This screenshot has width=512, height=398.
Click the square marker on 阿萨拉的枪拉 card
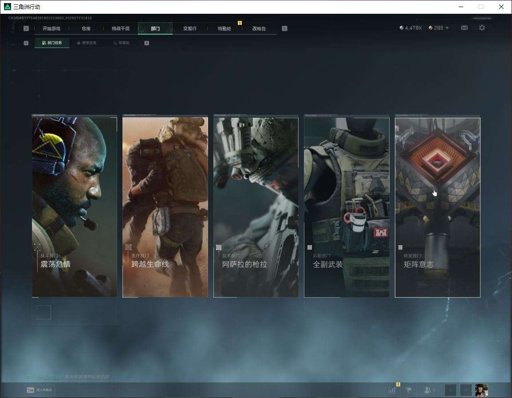219,247
